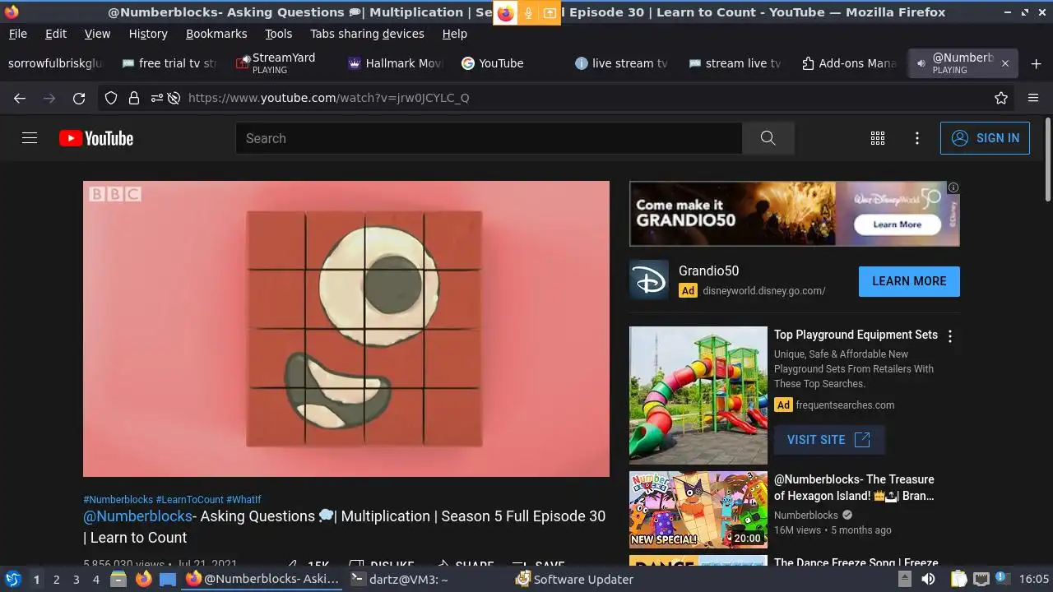The image size is (1053, 592).
Task: Click the autoplay blocked icon in URL bar
Action: pos(174,98)
